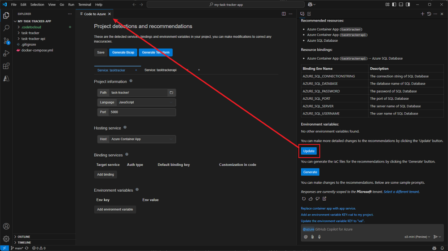Click the Explorer more actions ellipsis

point(70,14)
